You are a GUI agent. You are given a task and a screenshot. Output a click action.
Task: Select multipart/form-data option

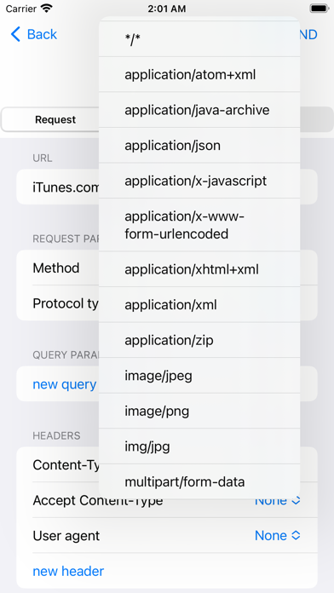point(199,482)
